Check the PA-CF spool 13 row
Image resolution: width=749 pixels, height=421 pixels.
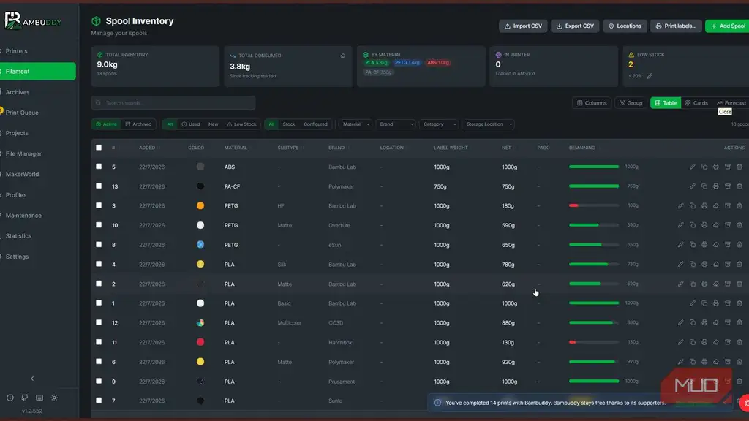tap(99, 186)
